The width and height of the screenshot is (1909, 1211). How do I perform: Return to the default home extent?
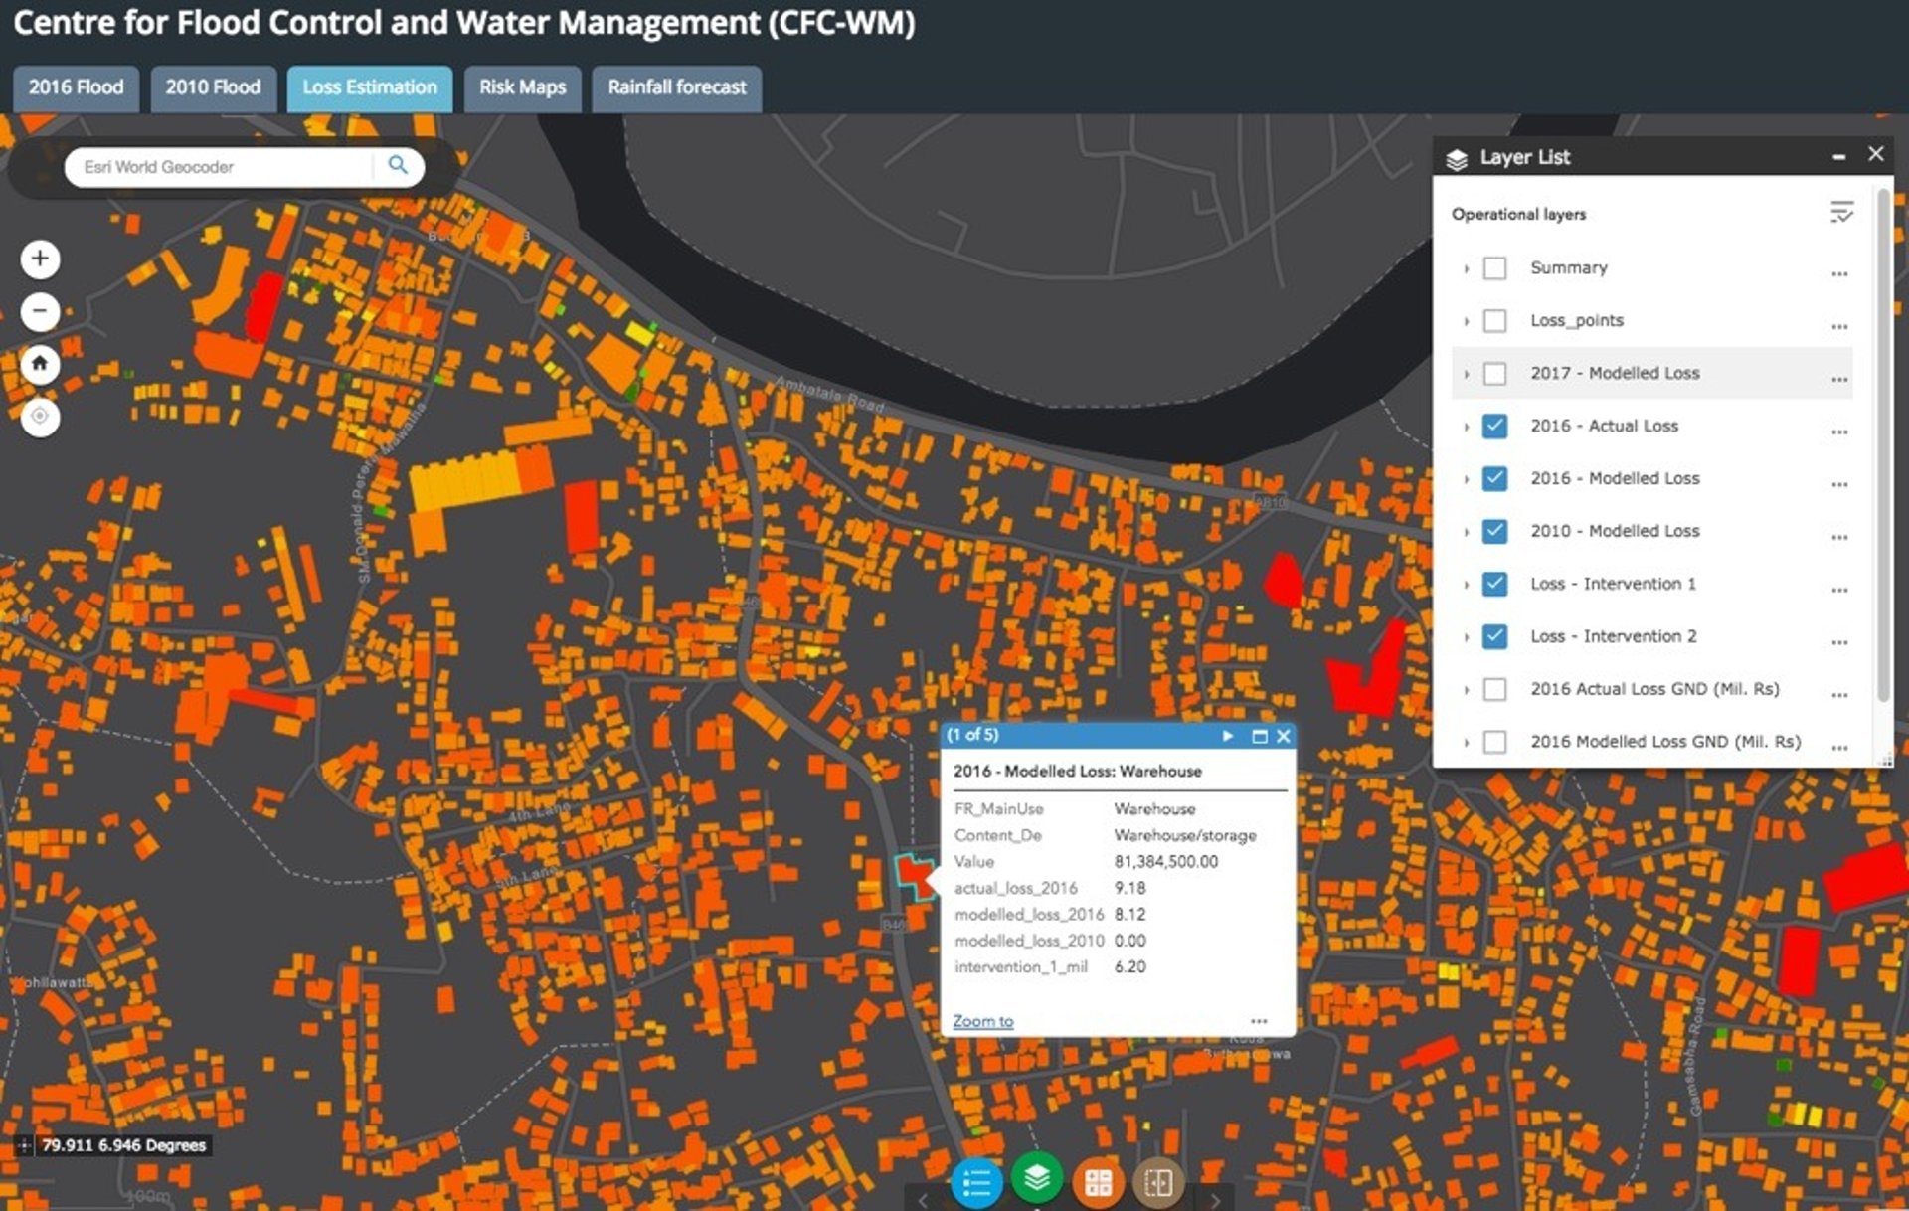pyautogui.click(x=40, y=364)
